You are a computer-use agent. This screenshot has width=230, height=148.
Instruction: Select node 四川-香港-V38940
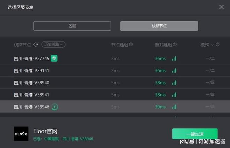(115, 83)
